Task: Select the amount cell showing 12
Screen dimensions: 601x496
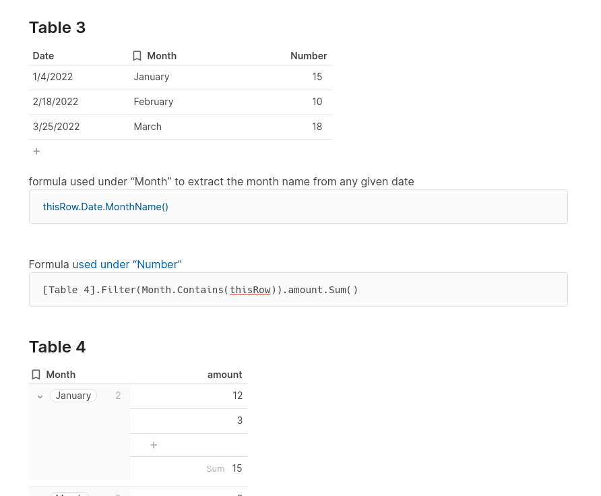Action: click(237, 396)
